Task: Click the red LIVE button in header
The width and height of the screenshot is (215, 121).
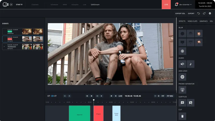Action: (x=166, y=5)
